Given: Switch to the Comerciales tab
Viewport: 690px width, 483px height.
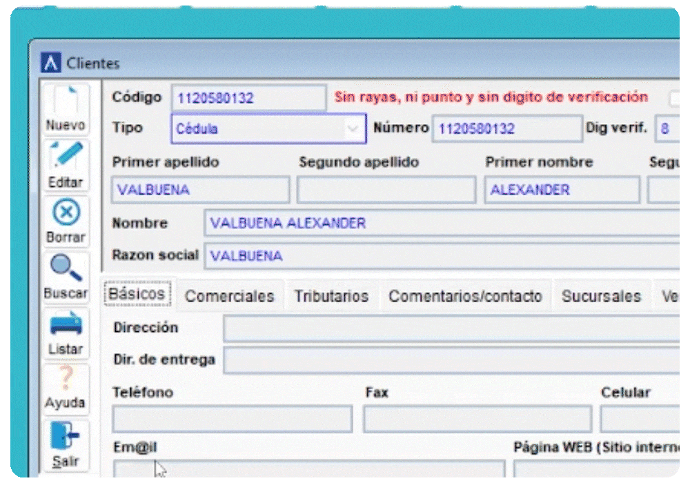Looking at the screenshot, I should (229, 296).
